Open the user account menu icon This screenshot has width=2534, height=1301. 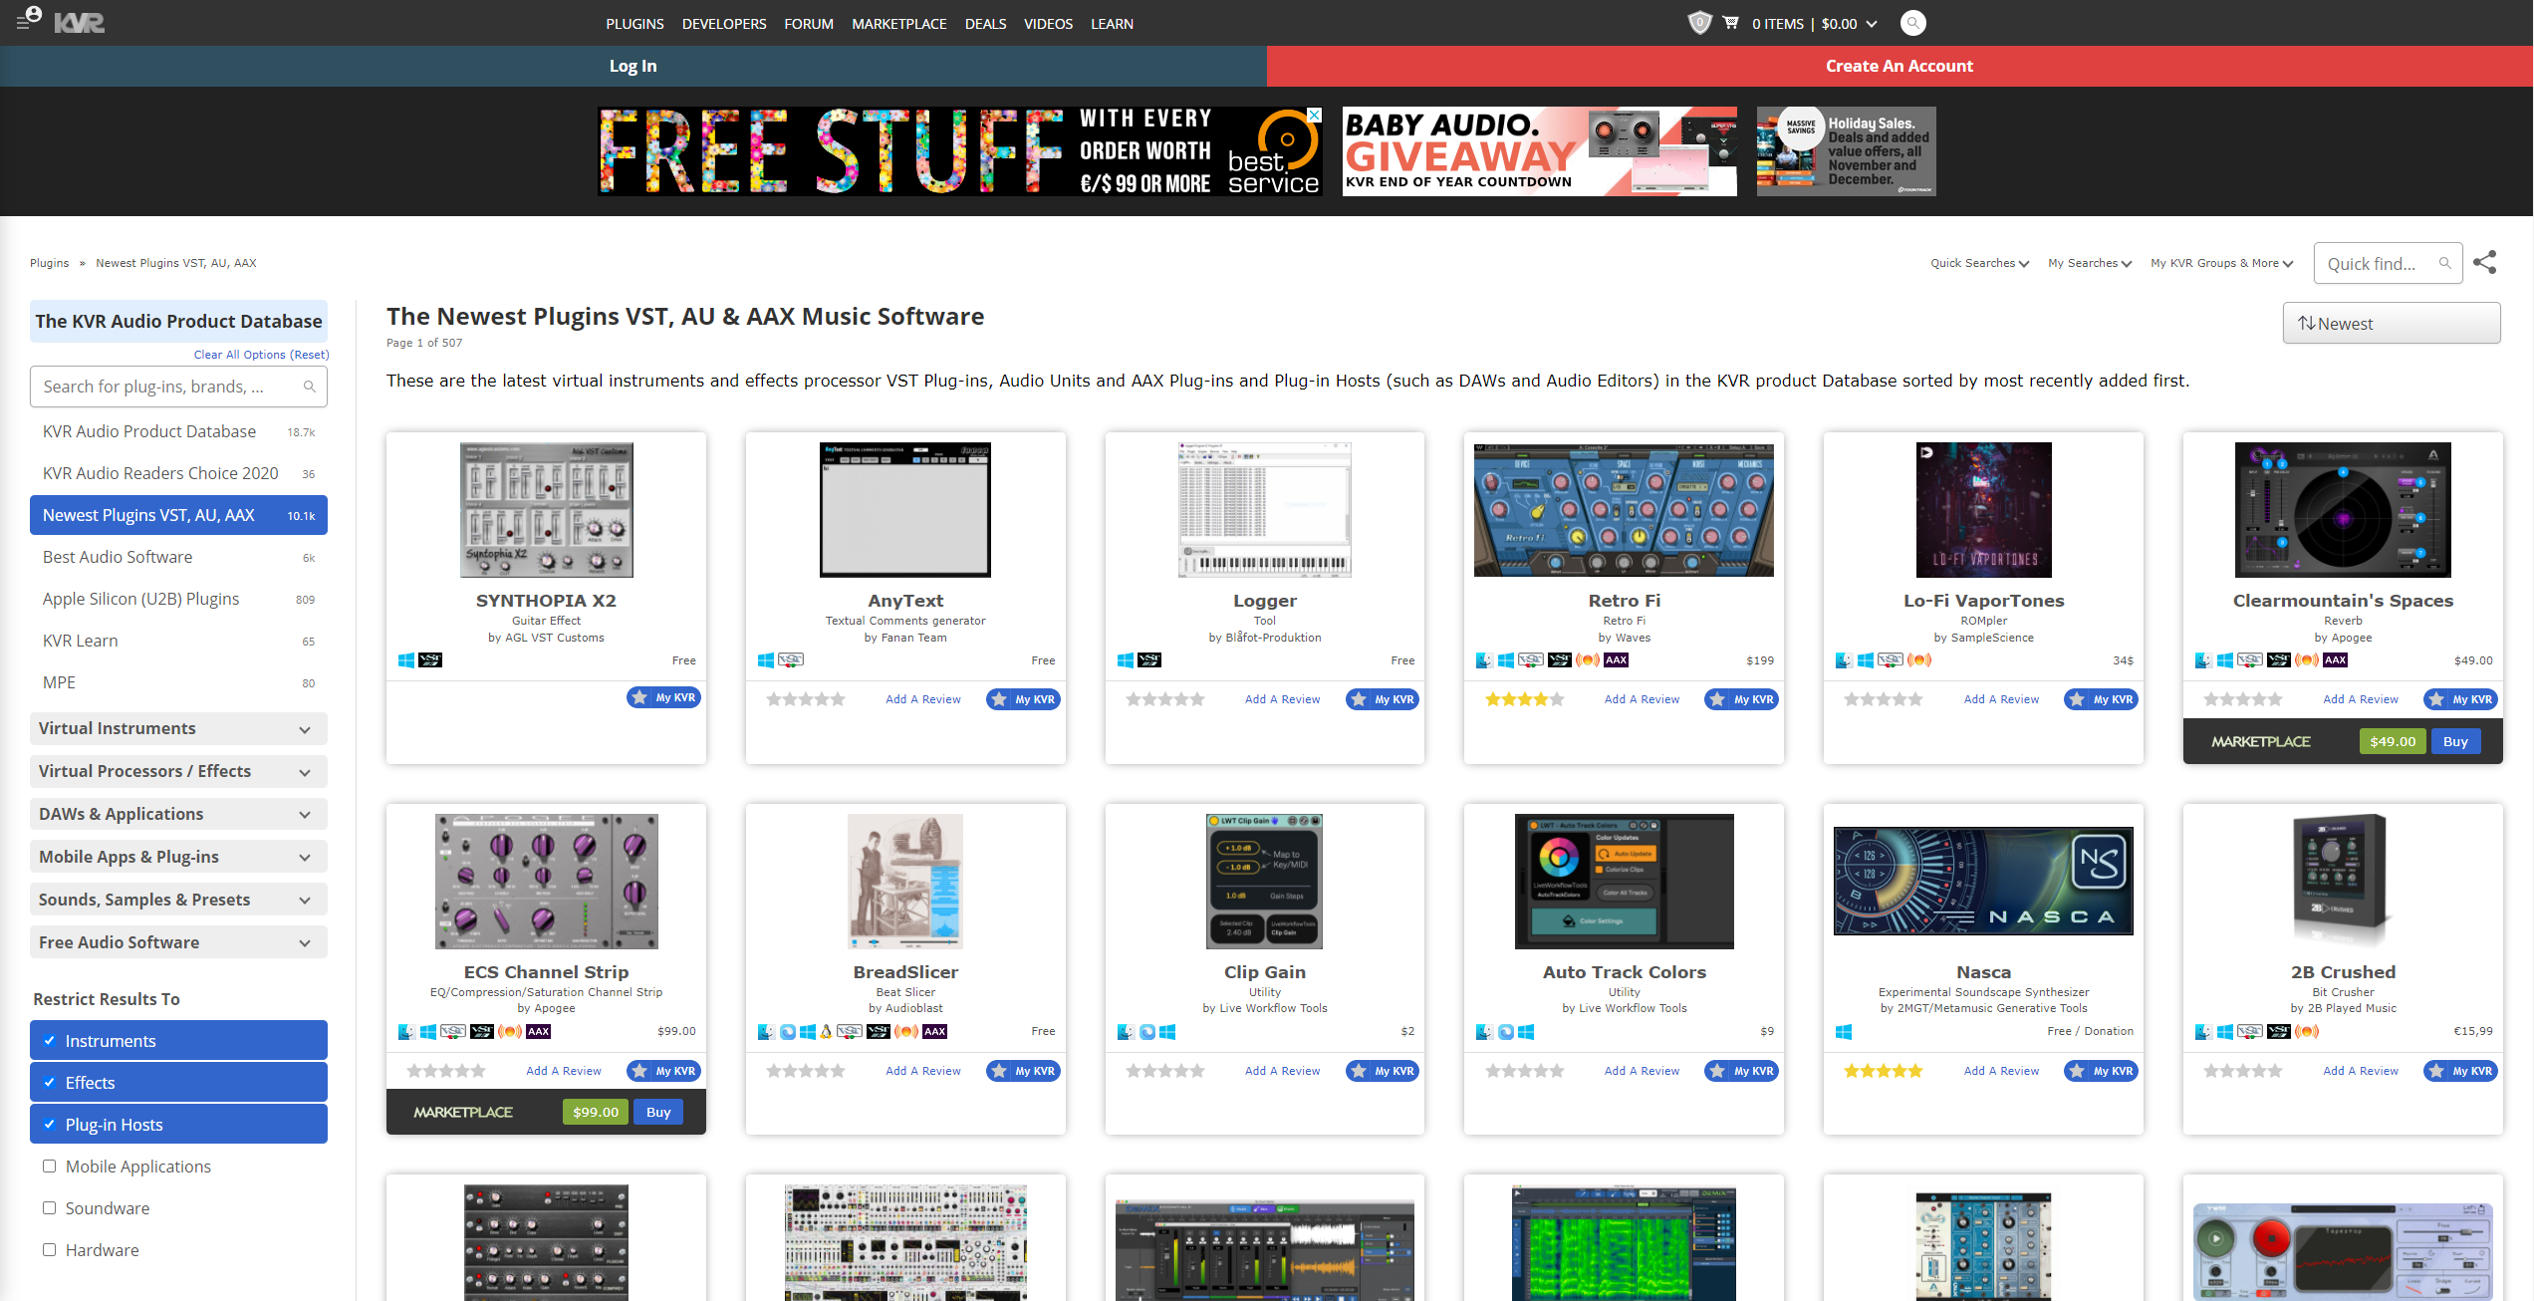pyautogui.click(x=29, y=18)
